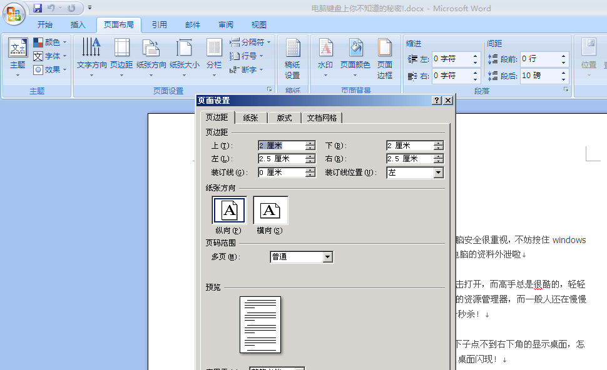Redo action in quick-access toolbar

pos(71,7)
